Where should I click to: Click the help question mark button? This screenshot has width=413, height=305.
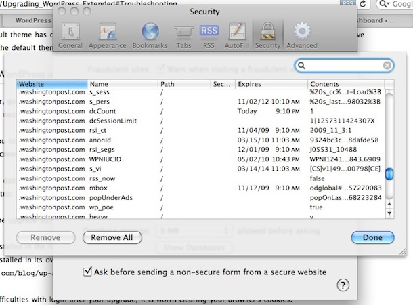point(343,285)
